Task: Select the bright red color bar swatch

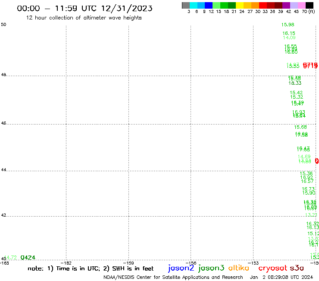Action: [x=263, y=5]
